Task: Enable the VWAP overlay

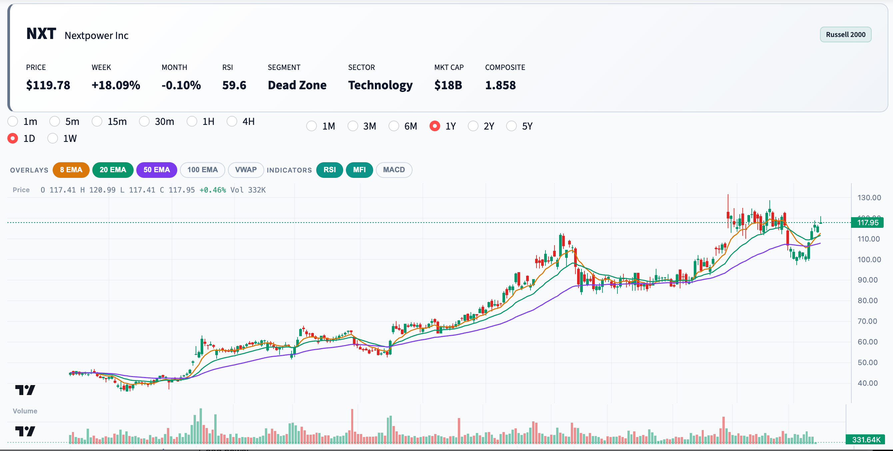Action: click(x=246, y=170)
